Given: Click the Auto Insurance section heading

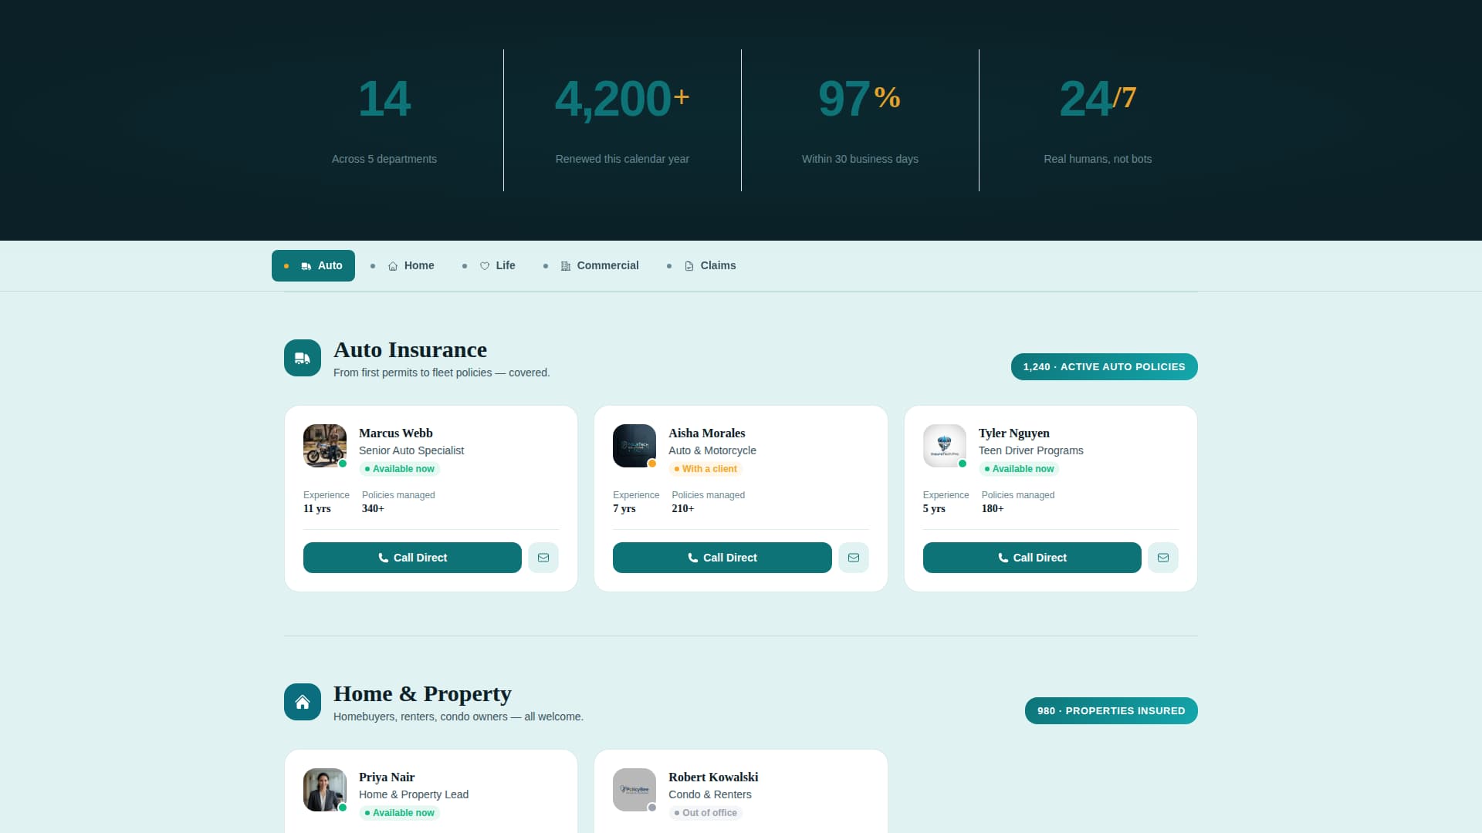Looking at the screenshot, I should [x=410, y=350].
